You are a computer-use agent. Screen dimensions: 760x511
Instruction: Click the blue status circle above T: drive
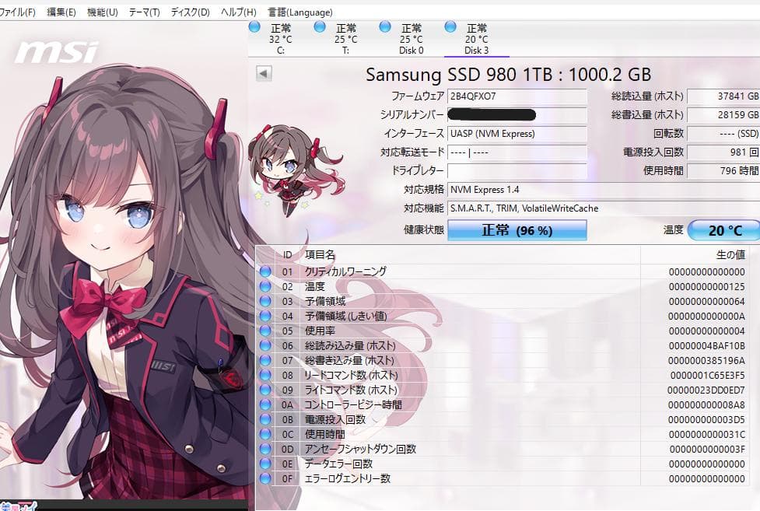point(319,26)
